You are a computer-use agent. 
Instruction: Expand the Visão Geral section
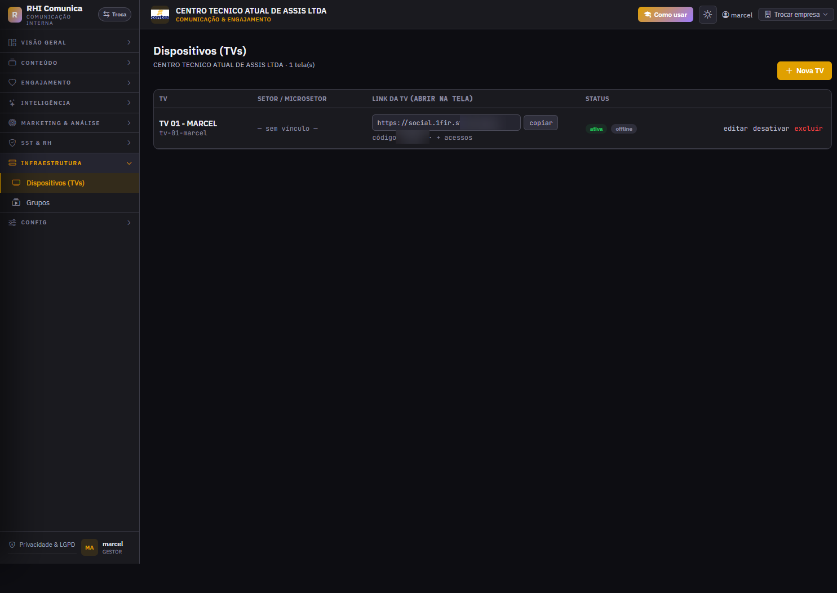pos(70,42)
